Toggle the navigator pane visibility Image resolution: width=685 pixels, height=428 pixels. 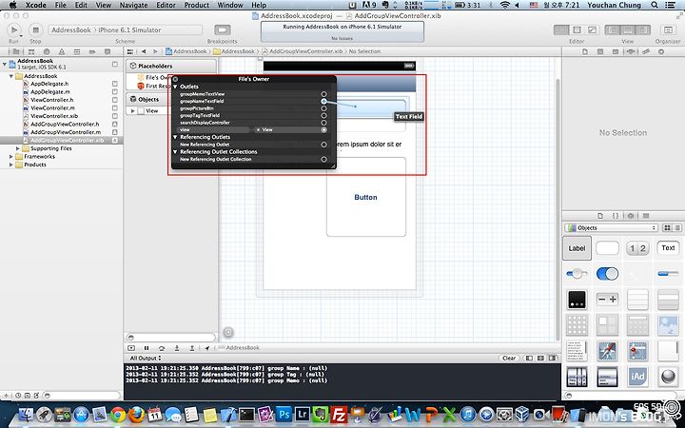pos(613,29)
